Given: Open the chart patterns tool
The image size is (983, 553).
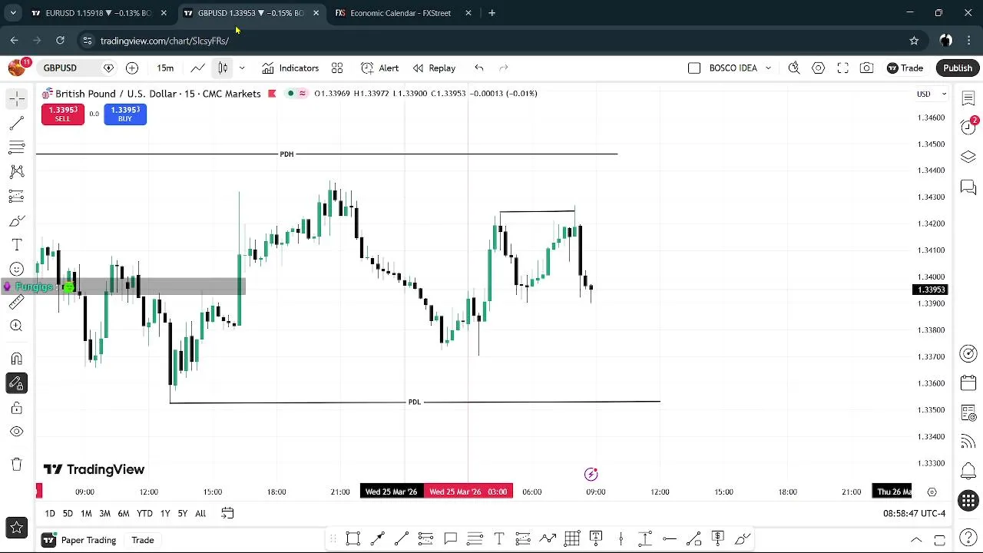Looking at the screenshot, I should (17, 172).
